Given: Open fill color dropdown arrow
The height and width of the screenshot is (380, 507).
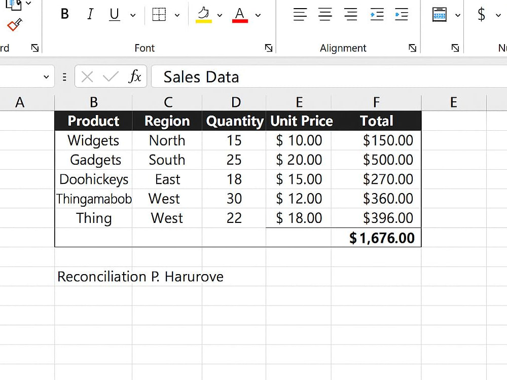Looking at the screenshot, I should click(220, 15).
